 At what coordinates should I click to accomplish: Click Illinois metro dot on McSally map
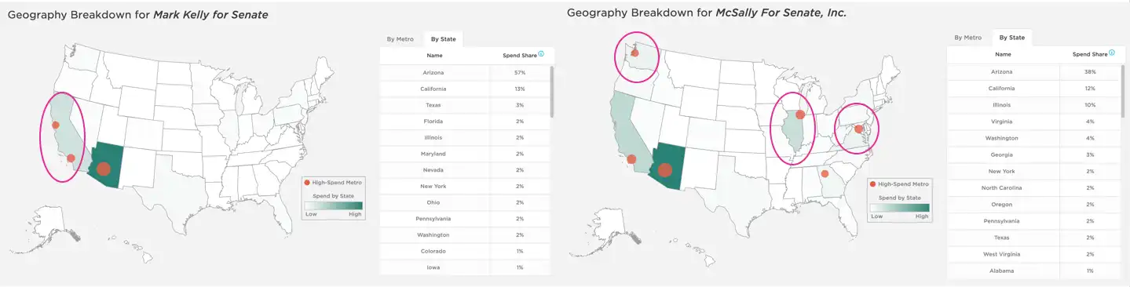pos(800,115)
